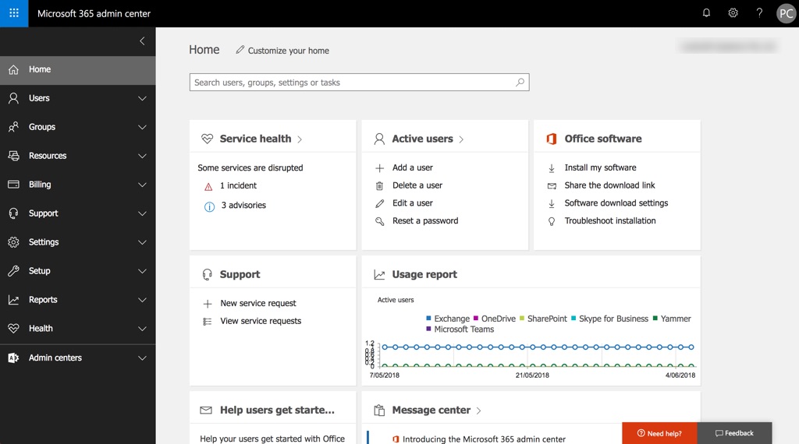
Task: Click the help question mark icon
Action: pos(759,13)
